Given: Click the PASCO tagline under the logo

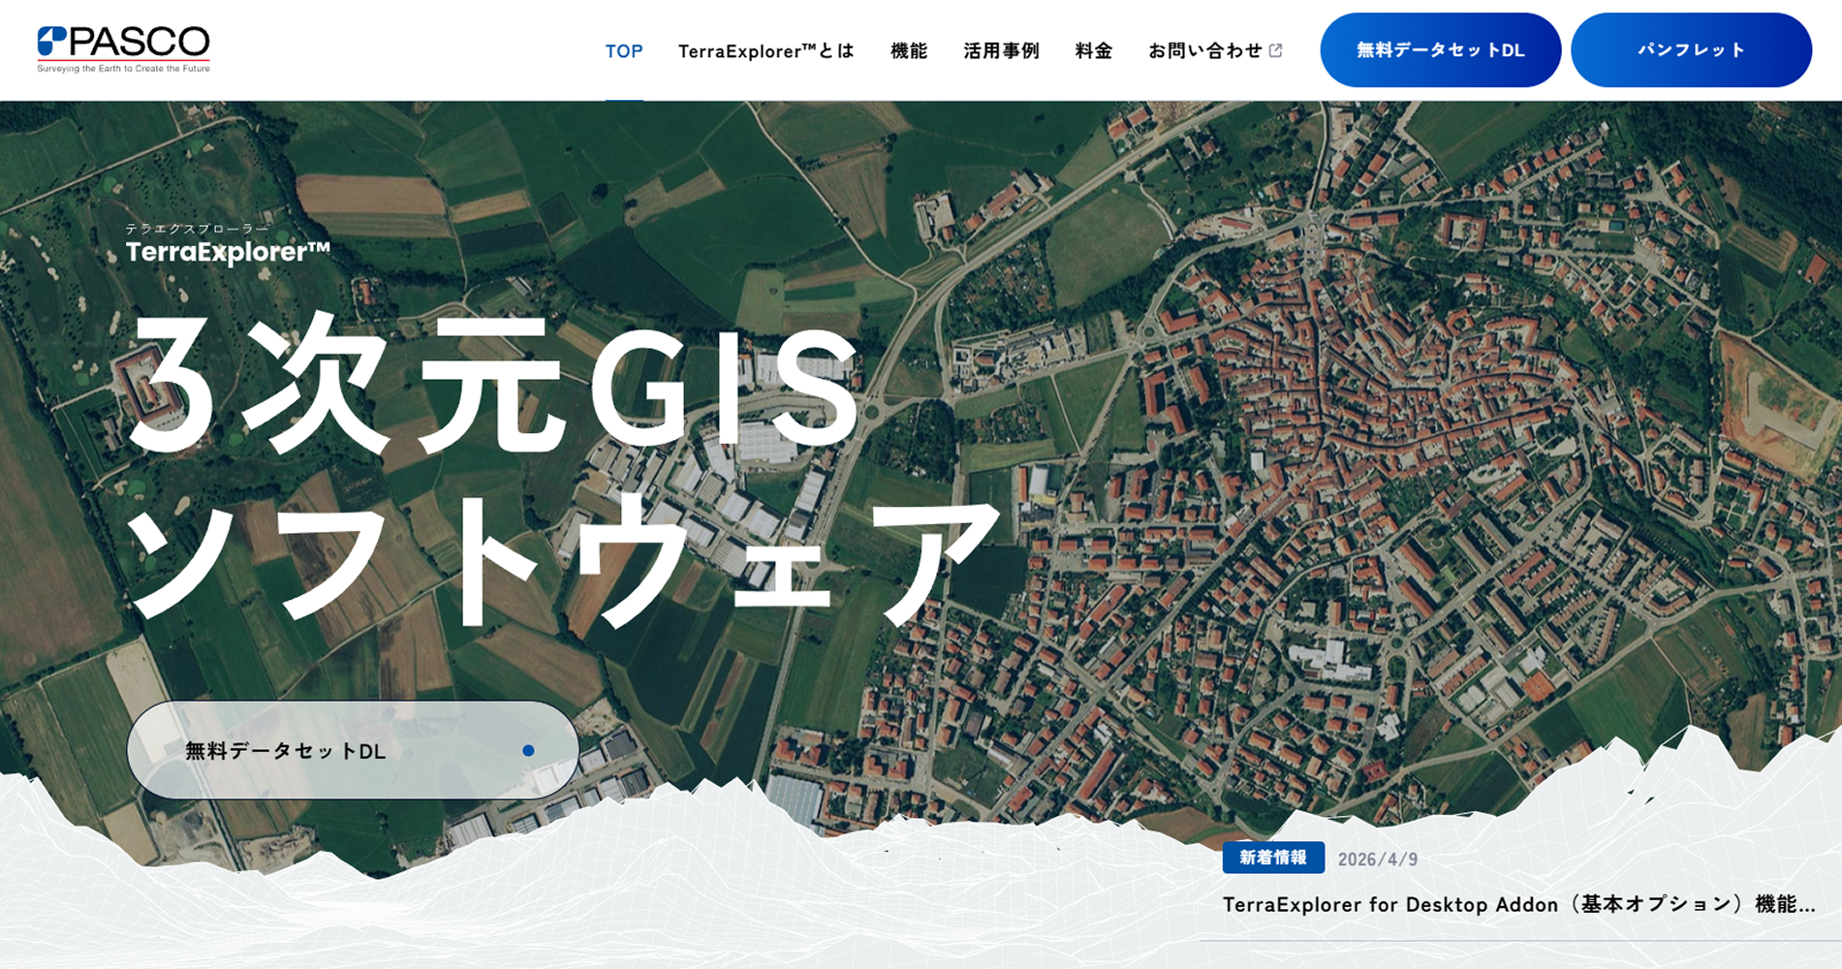Looking at the screenshot, I should (x=123, y=69).
